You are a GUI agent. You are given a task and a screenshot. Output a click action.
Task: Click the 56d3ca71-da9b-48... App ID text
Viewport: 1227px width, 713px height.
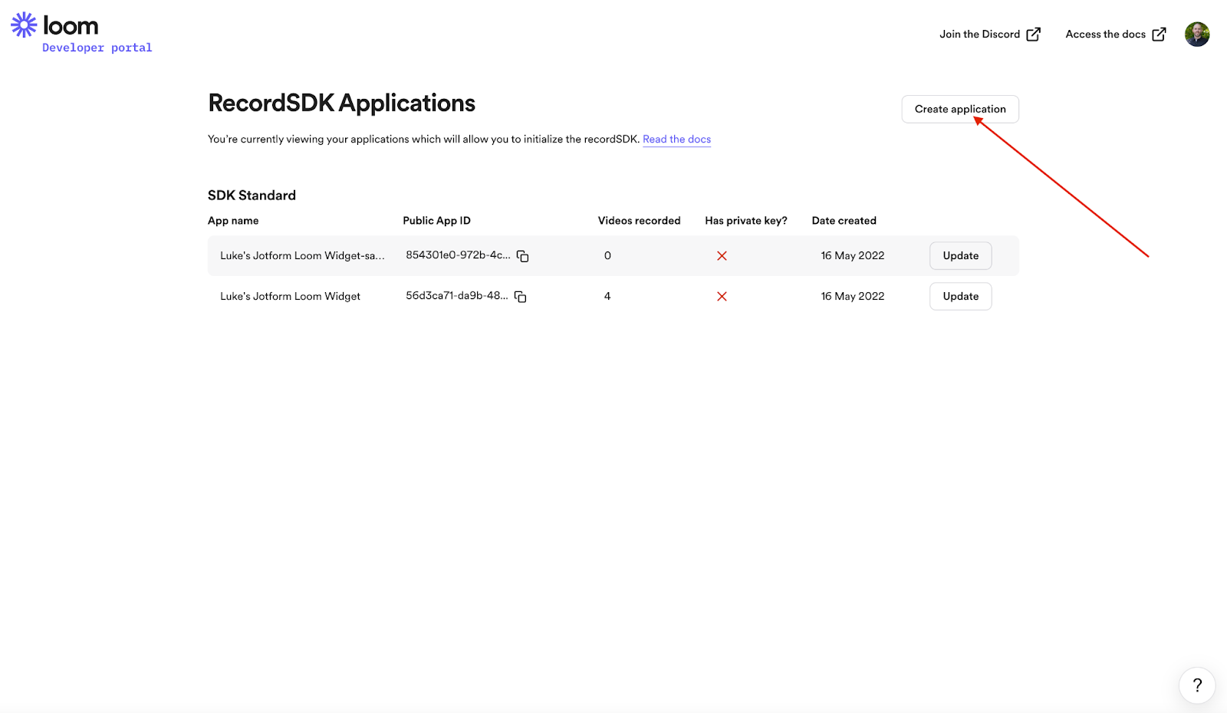click(457, 296)
